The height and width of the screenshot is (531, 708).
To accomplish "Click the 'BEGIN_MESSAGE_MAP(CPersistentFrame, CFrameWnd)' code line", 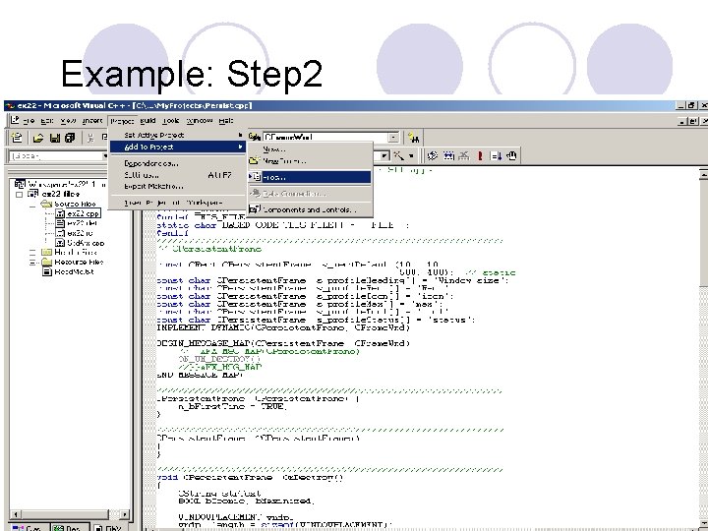I will point(283,343).
